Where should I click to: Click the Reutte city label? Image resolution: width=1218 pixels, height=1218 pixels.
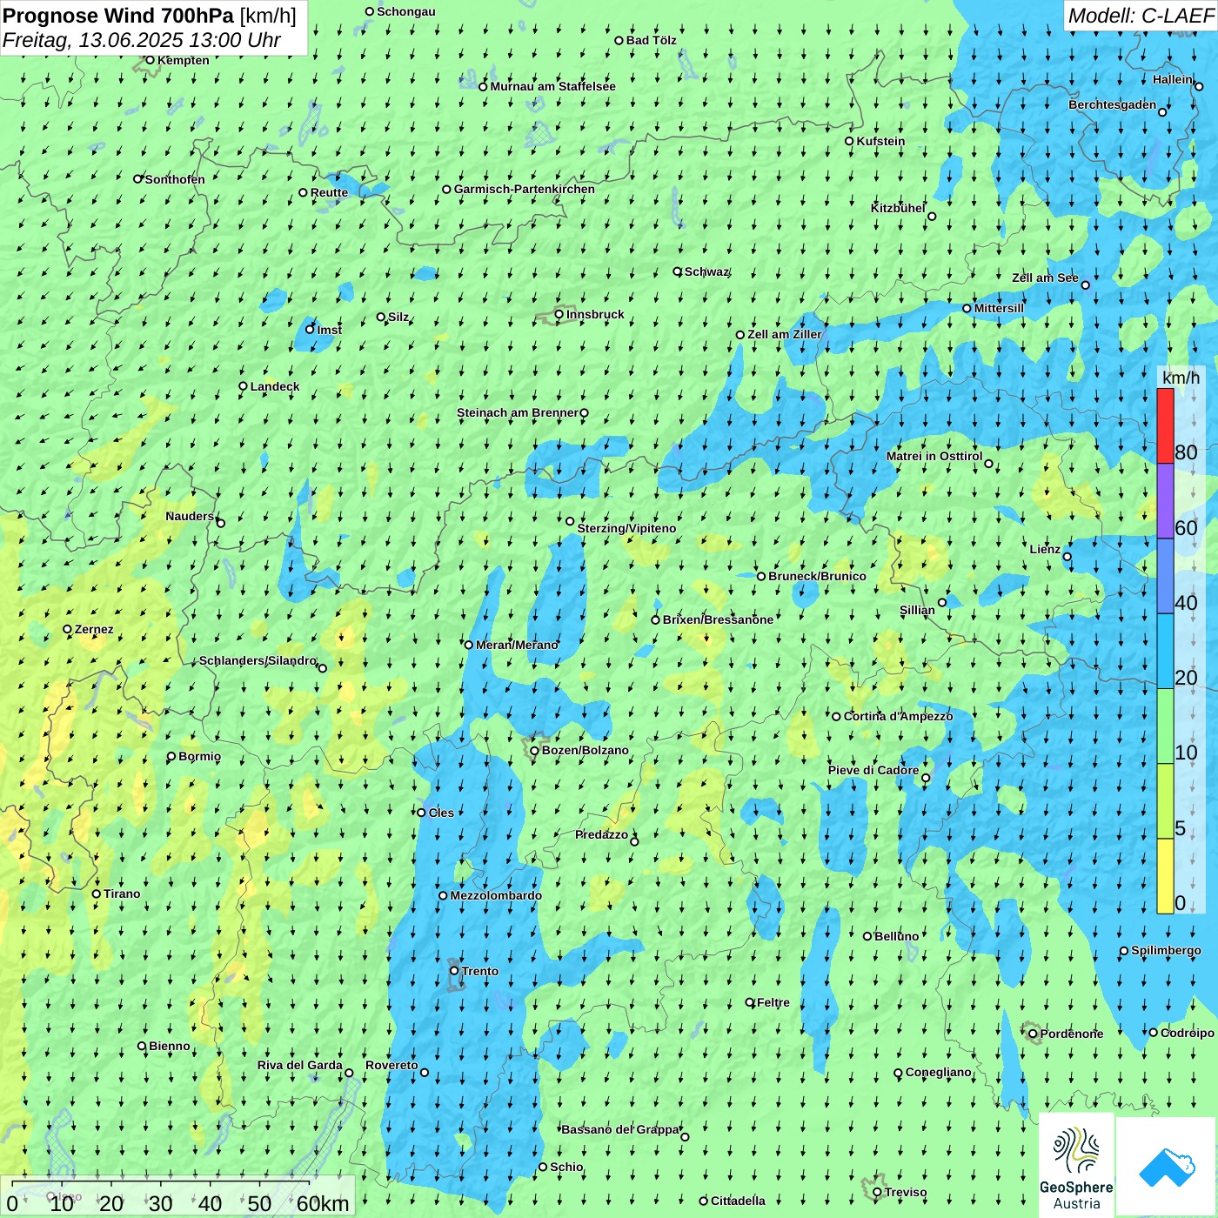click(329, 192)
